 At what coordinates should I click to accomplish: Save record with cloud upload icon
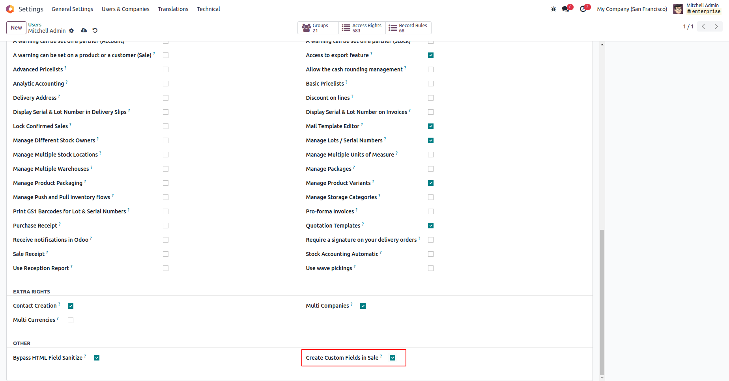point(84,30)
